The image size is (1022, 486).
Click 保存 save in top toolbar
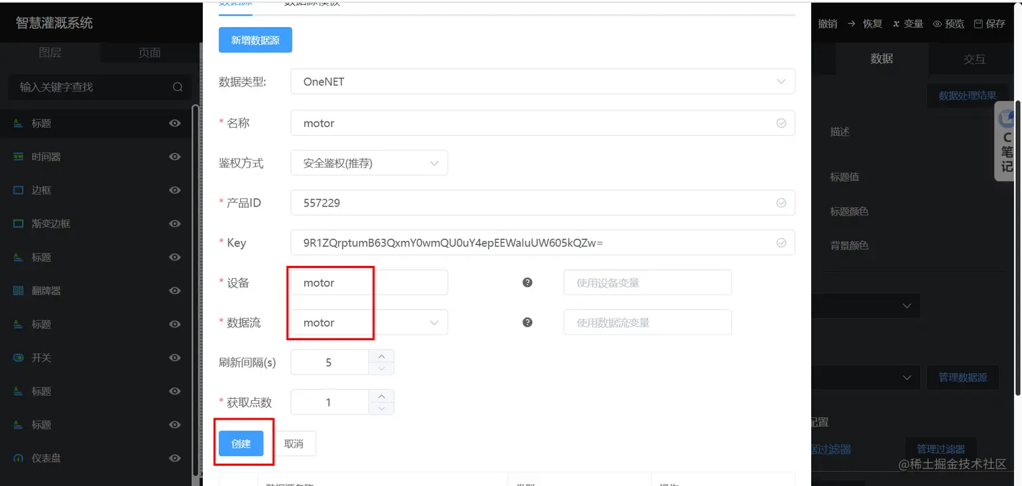click(x=990, y=24)
